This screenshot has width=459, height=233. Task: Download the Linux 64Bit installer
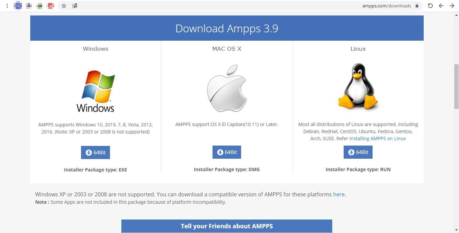(x=358, y=152)
